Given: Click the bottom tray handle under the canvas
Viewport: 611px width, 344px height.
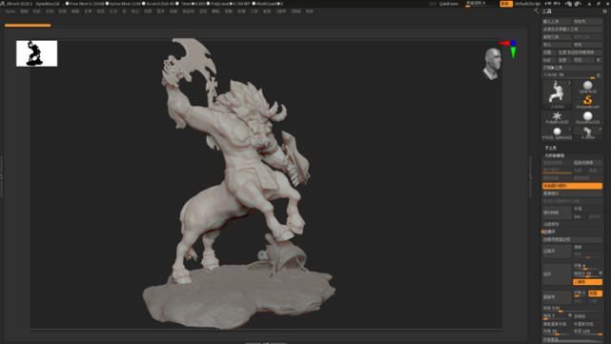Looking at the screenshot, I should [x=266, y=342].
